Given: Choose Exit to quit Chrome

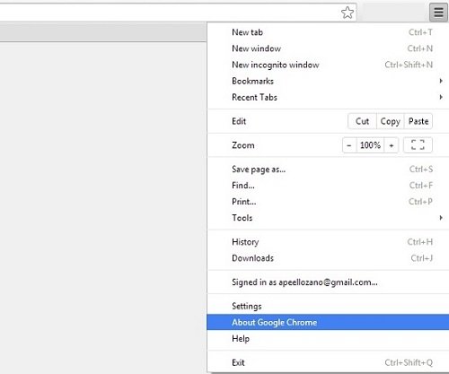Looking at the screenshot, I should tap(328, 362).
